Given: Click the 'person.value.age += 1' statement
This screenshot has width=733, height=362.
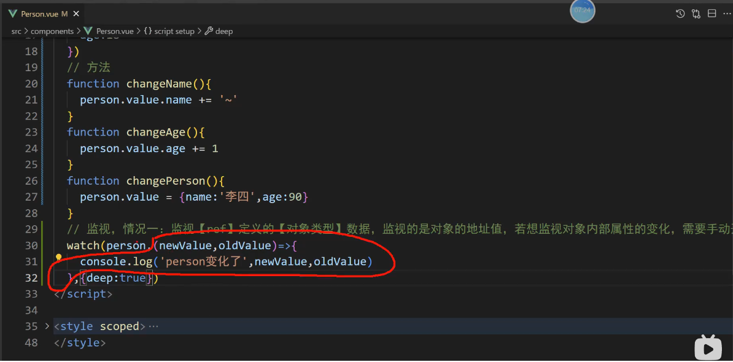Looking at the screenshot, I should (x=149, y=148).
